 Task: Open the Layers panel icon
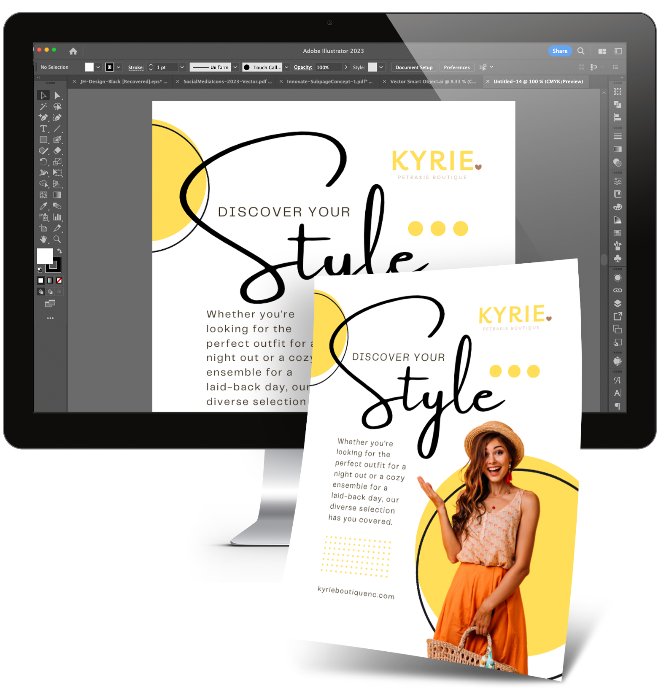(x=618, y=303)
